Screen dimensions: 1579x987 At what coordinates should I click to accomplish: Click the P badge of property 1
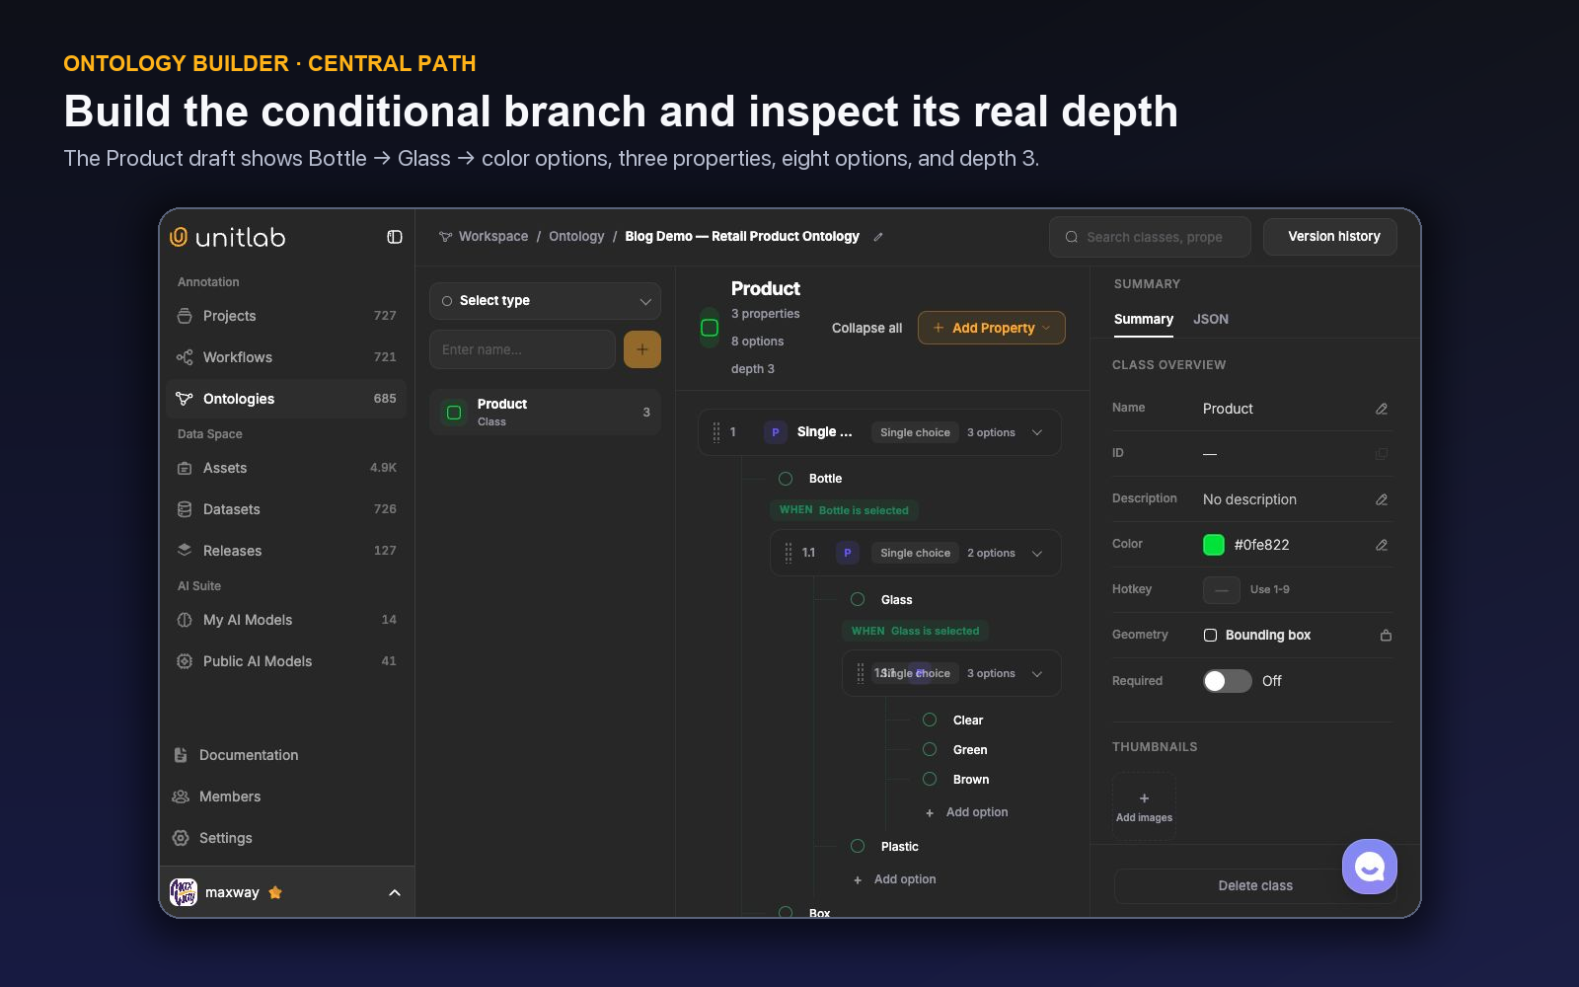pyautogui.click(x=776, y=432)
